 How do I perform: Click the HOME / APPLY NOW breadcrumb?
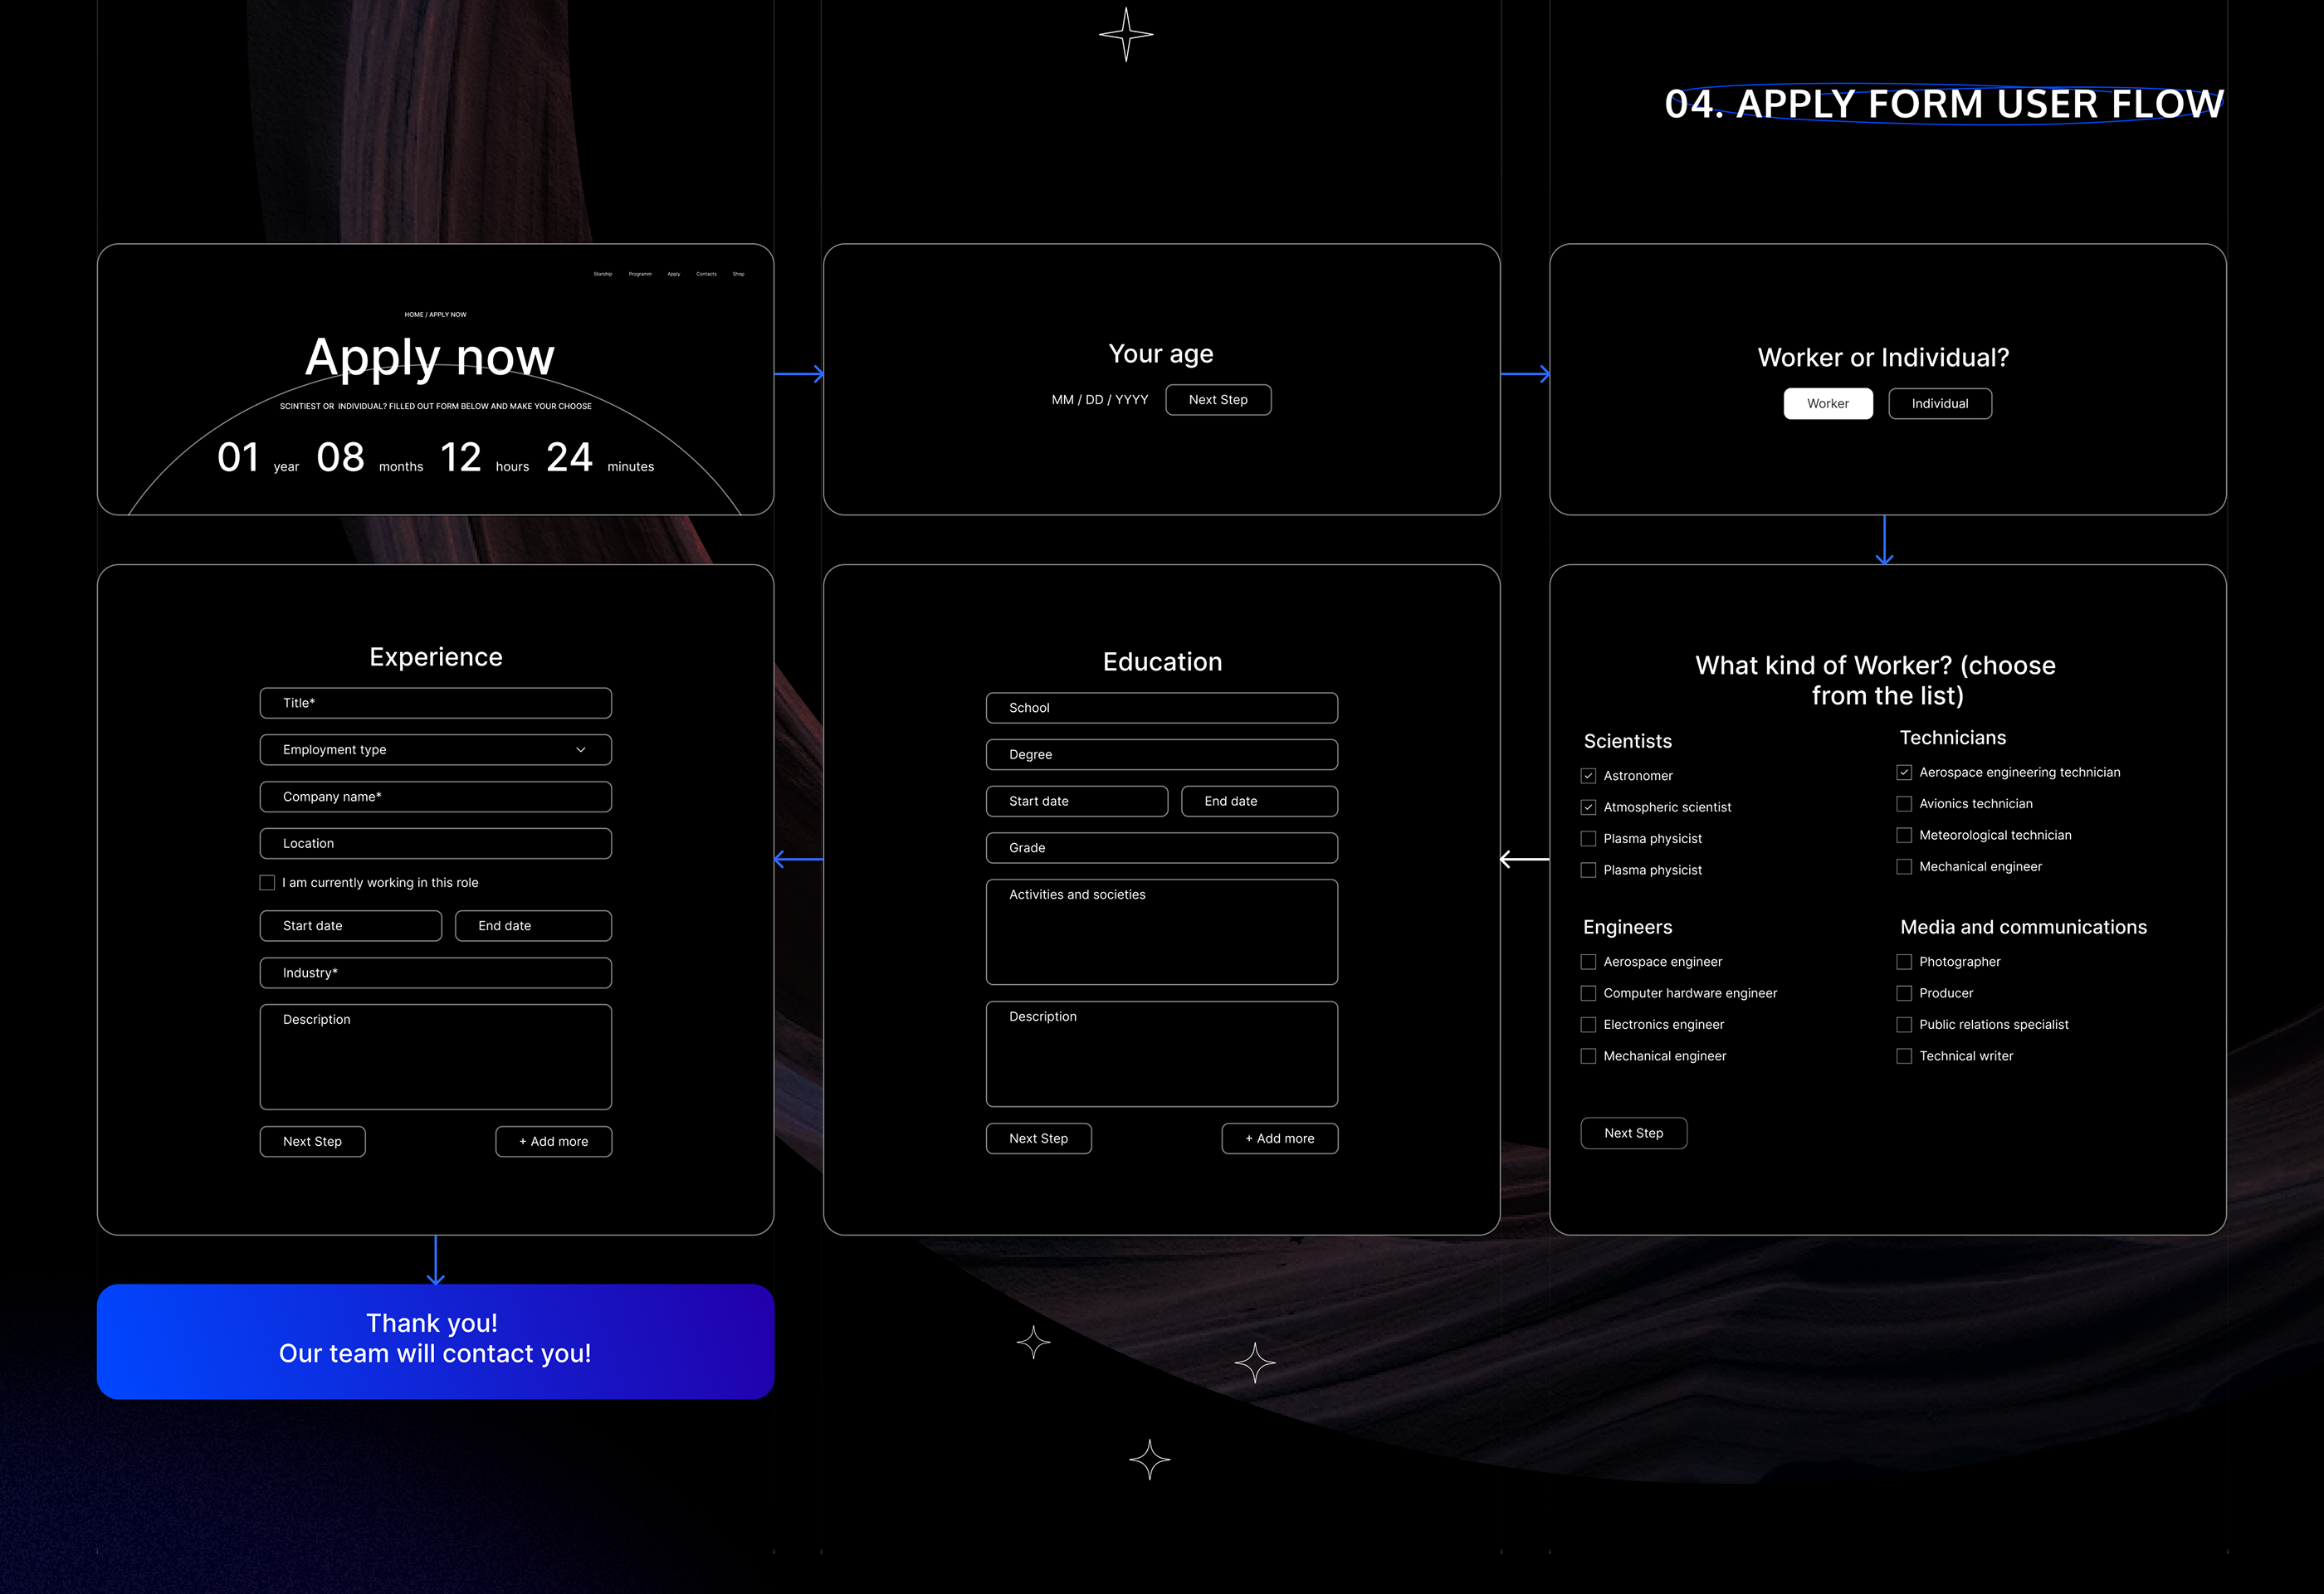[x=435, y=315]
